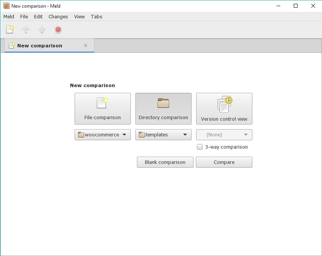Image resolution: width=322 pixels, height=256 pixels.
Task: Maximize the Meld window
Action: (x=296, y=6)
